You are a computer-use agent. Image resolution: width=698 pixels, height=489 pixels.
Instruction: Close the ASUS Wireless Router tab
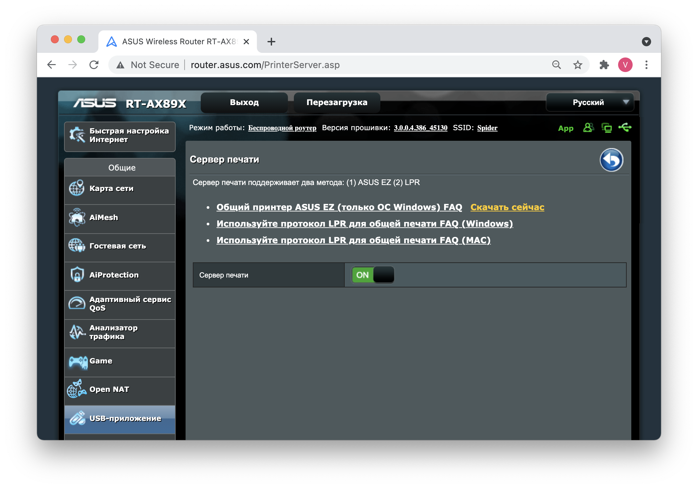click(x=246, y=42)
